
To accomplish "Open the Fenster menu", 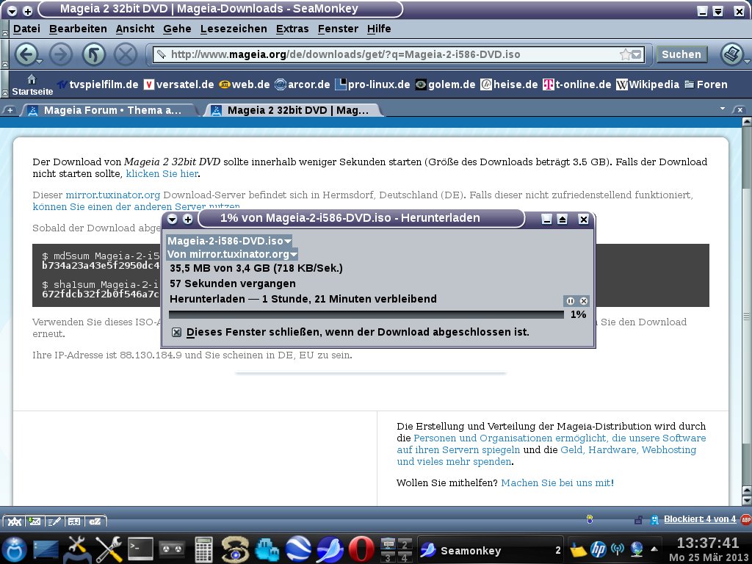I will 338,29.
